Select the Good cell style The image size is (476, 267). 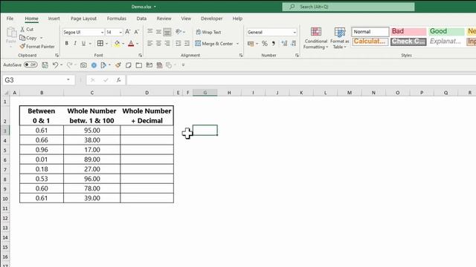click(446, 31)
